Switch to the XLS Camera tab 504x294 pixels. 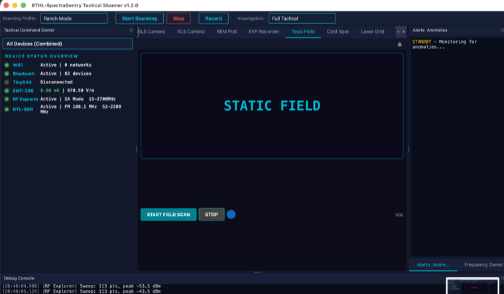[190, 32]
